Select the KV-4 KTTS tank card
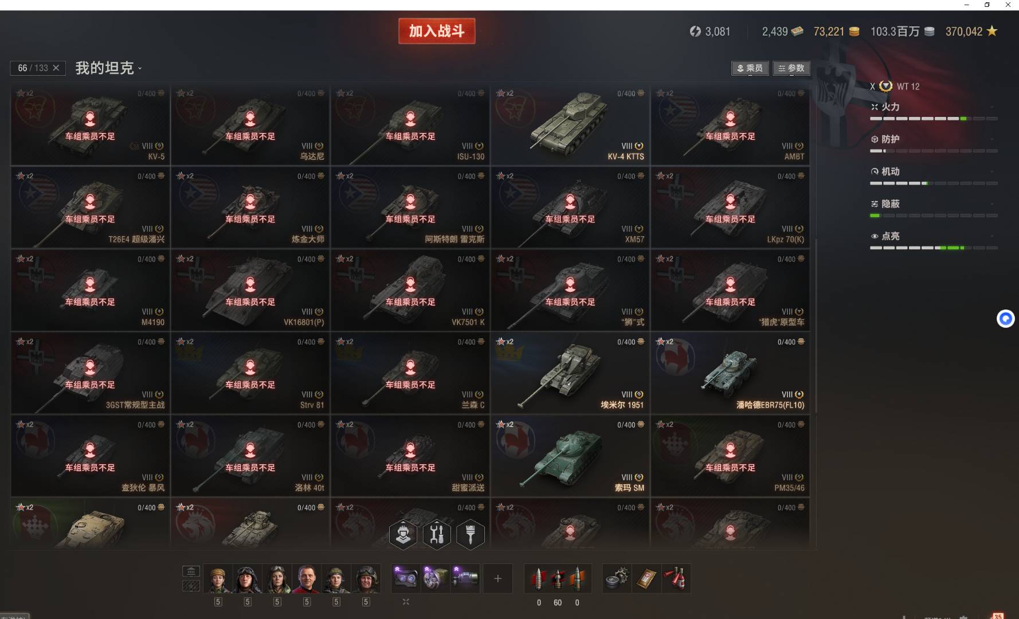This screenshot has width=1019, height=619. 570,125
